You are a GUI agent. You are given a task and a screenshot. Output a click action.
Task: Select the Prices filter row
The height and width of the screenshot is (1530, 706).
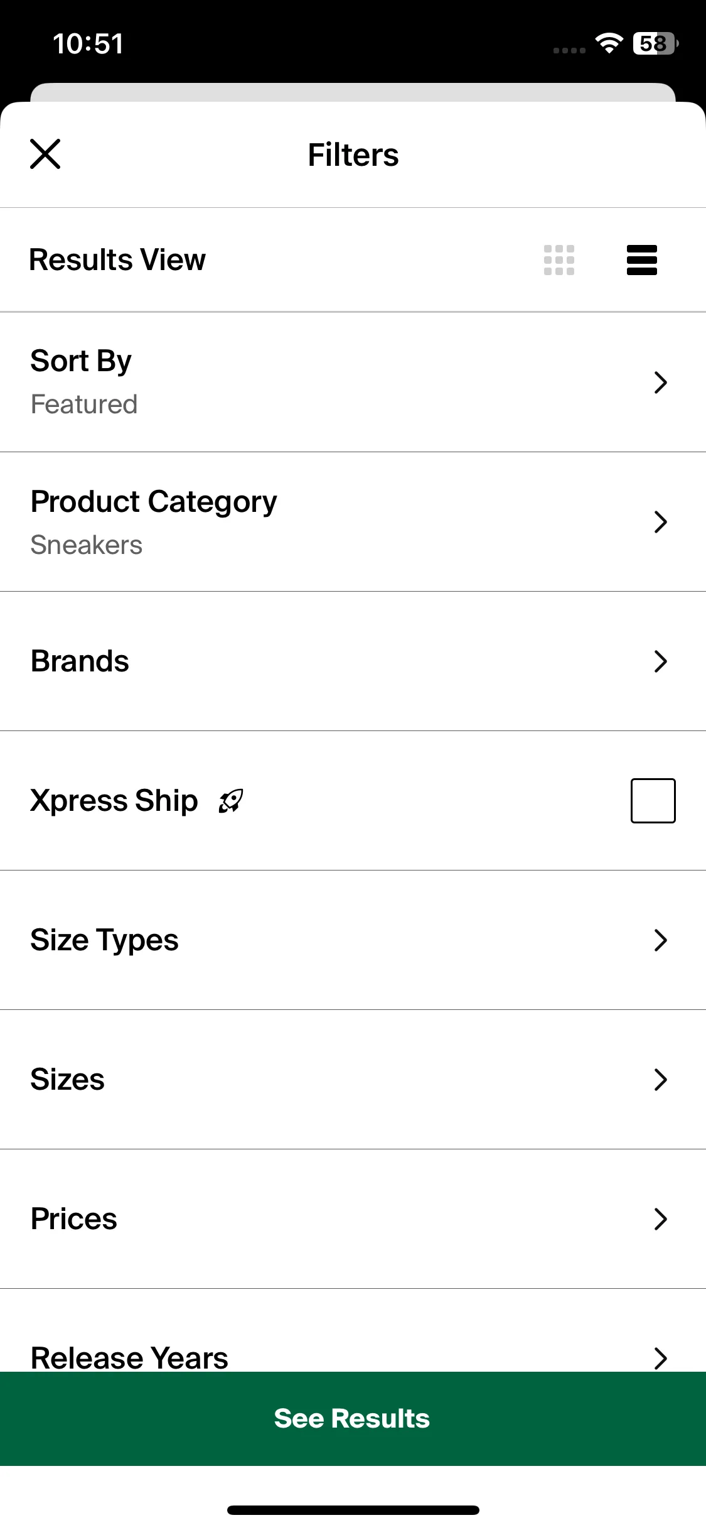353,1219
